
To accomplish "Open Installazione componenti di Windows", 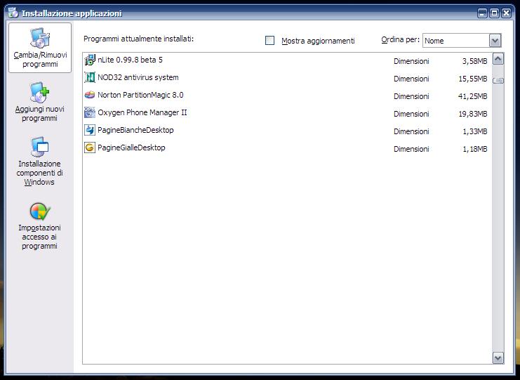I will (x=39, y=161).
